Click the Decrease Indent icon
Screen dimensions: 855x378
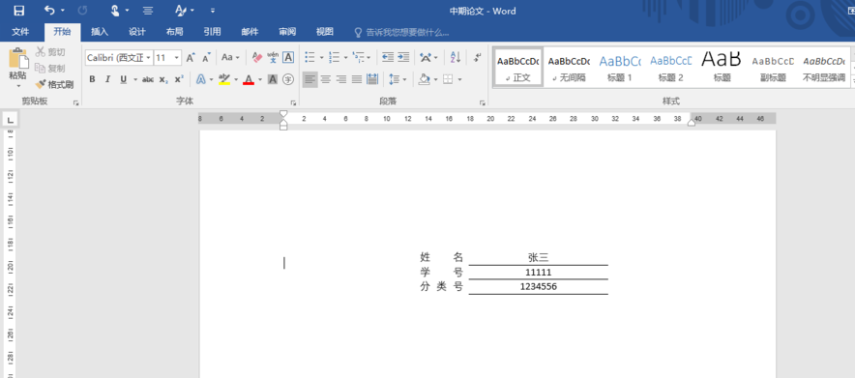pyautogui.click(x=388, y=57)
